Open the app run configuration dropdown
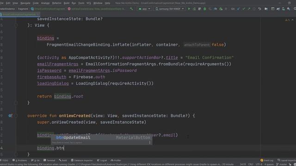Screen dimensions: 296x166 (144, 9)
